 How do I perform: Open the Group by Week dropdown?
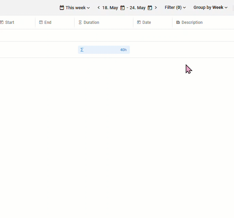point(210,7)
